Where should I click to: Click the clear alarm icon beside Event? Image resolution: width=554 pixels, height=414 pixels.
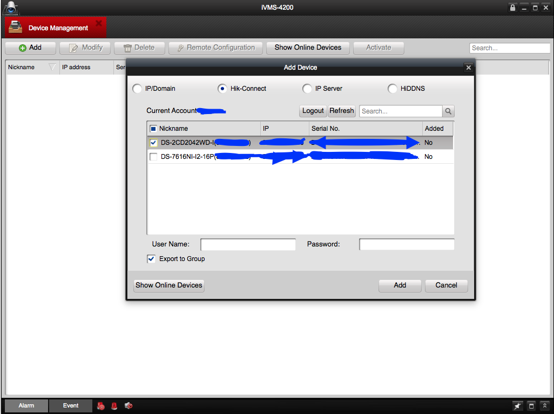[100, 406]
